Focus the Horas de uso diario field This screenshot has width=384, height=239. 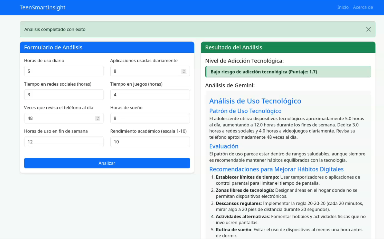64,71
